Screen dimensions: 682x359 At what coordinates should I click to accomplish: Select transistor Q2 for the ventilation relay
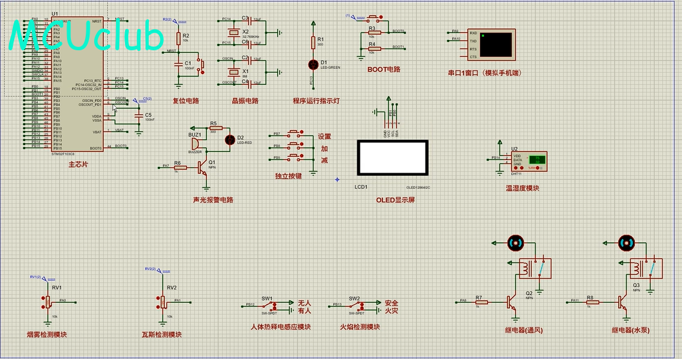(512, 303)
